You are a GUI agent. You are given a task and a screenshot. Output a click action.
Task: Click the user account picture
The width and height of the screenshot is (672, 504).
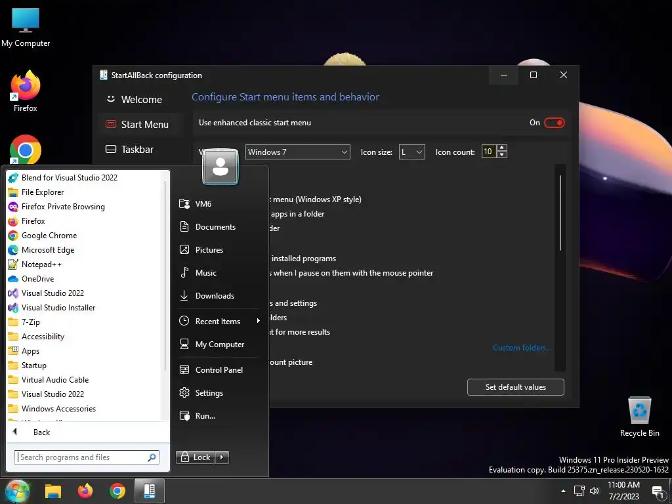click(220, 167)
